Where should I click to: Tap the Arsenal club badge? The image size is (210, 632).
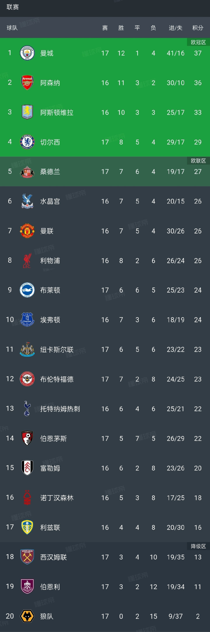27,83
